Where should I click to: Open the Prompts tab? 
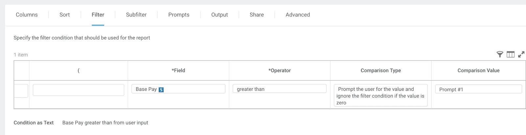[x=179, y=15]
